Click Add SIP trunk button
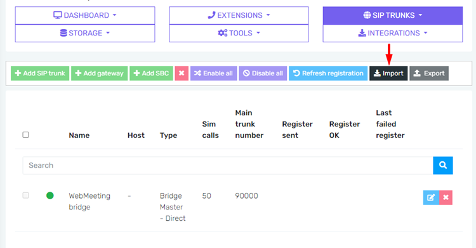476x248 pixels. (40, 73)
